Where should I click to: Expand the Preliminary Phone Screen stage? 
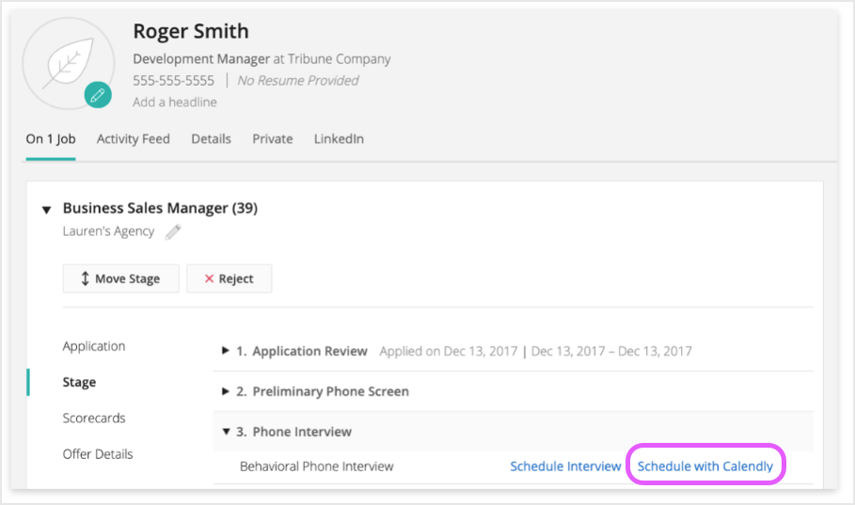coord(226,391)
